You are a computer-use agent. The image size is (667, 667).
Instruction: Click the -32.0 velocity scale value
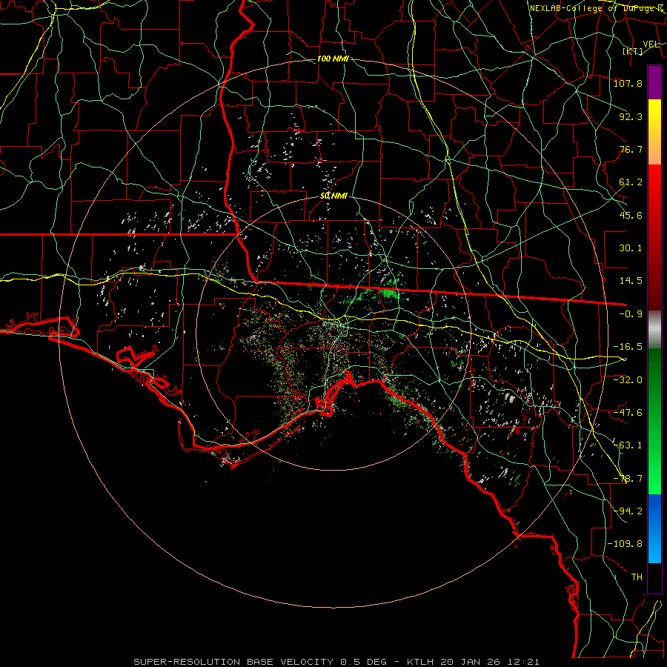[x=628, y=379]
